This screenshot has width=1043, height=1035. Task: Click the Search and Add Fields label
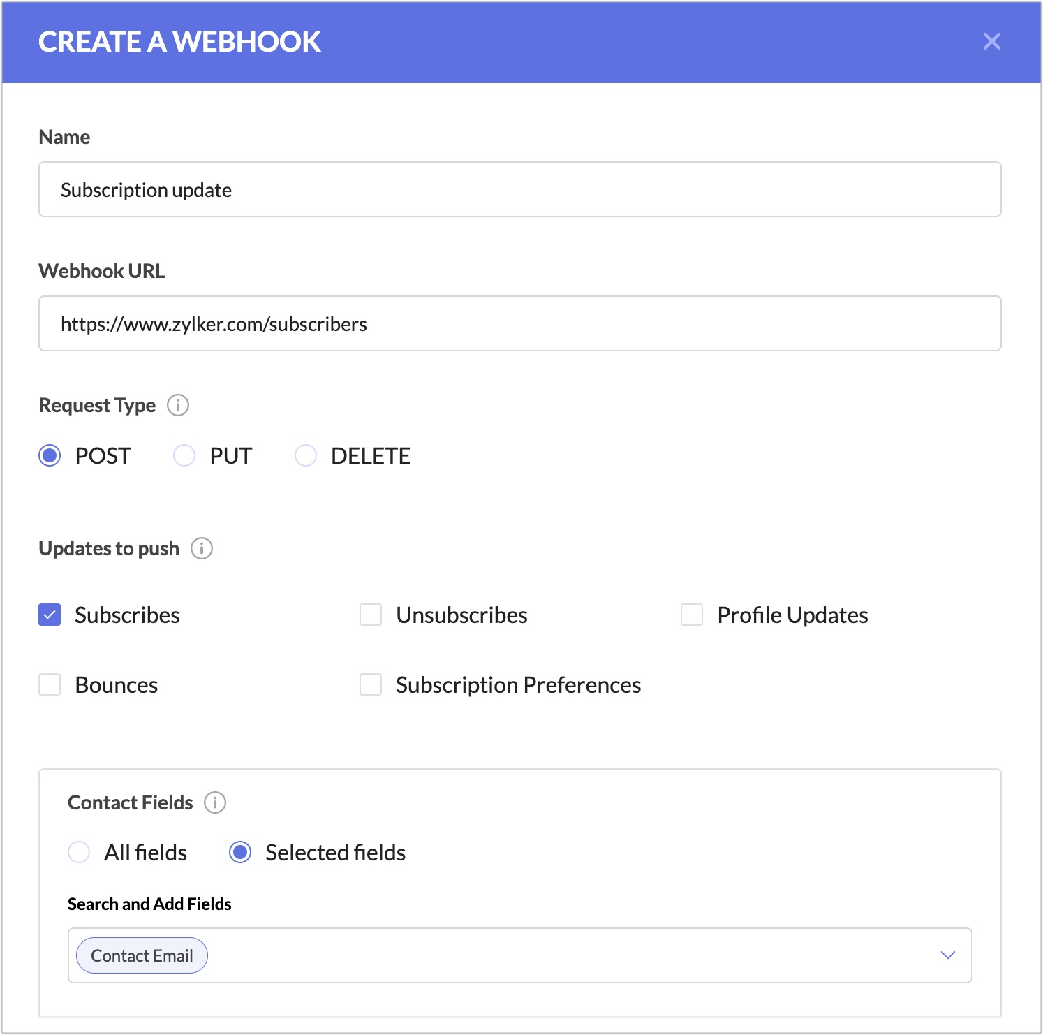149,904
